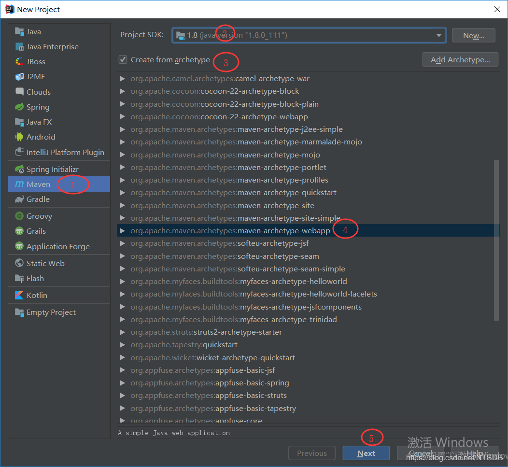Click the archetype list vertical scrollbar
The image size is (508, 467).
[496, 240]
